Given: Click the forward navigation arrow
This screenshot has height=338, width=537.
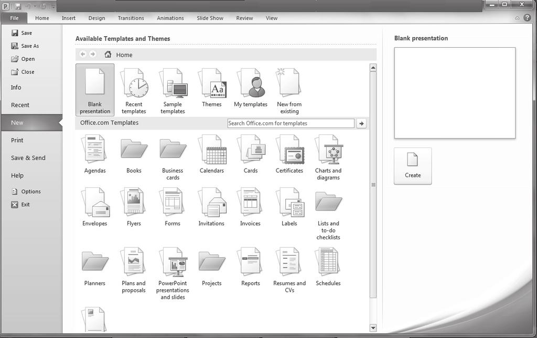Looking at the screenshot, I should click(x=92, y=54).
